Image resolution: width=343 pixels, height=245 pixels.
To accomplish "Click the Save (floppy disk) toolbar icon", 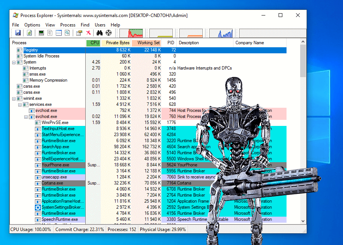I will tap(18, 33).
